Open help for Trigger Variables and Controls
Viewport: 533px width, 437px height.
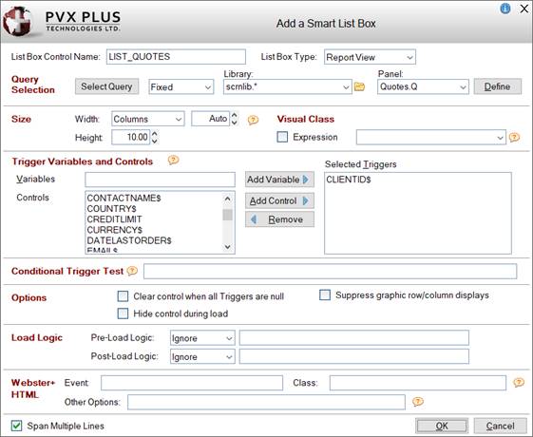coord(173,160)
